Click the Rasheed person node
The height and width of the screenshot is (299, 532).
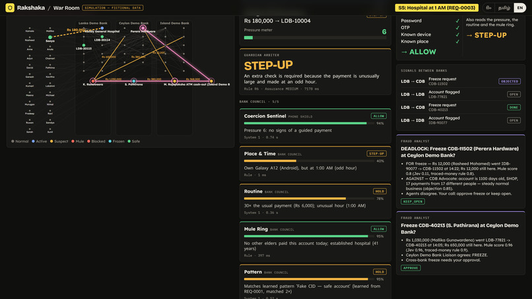30,38
